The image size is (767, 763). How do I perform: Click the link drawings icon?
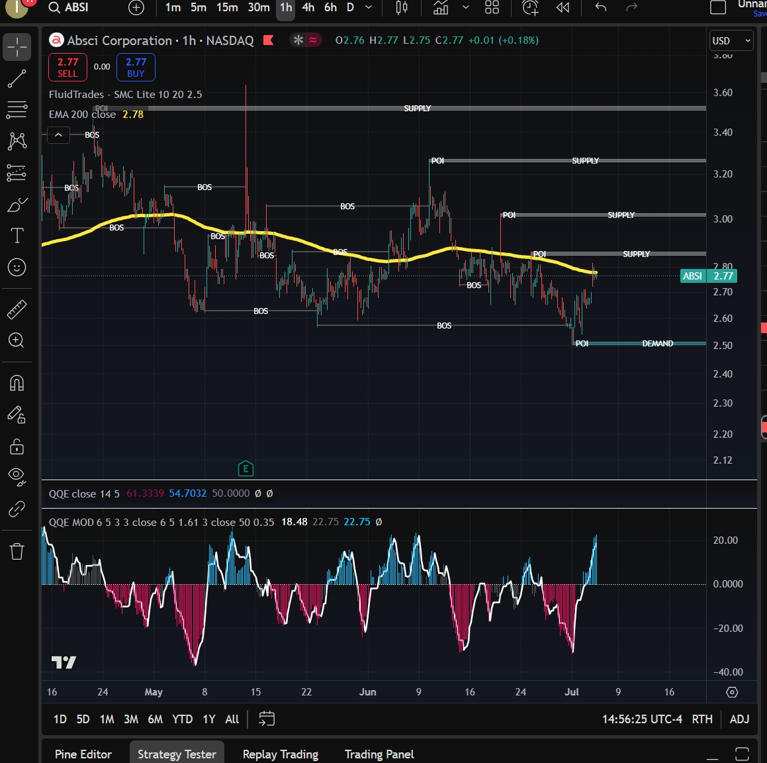17,509
